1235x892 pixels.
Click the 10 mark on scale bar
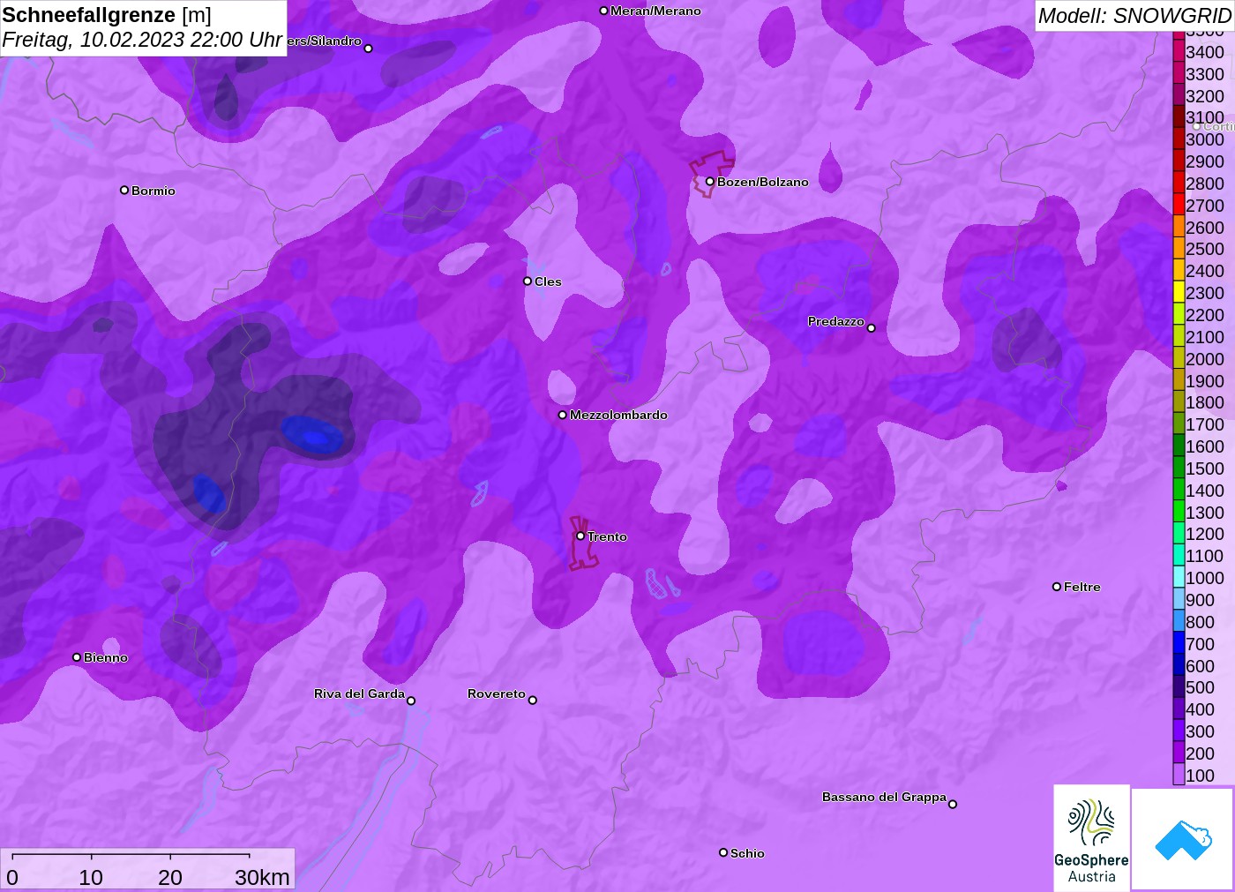[x=91, y=878]
